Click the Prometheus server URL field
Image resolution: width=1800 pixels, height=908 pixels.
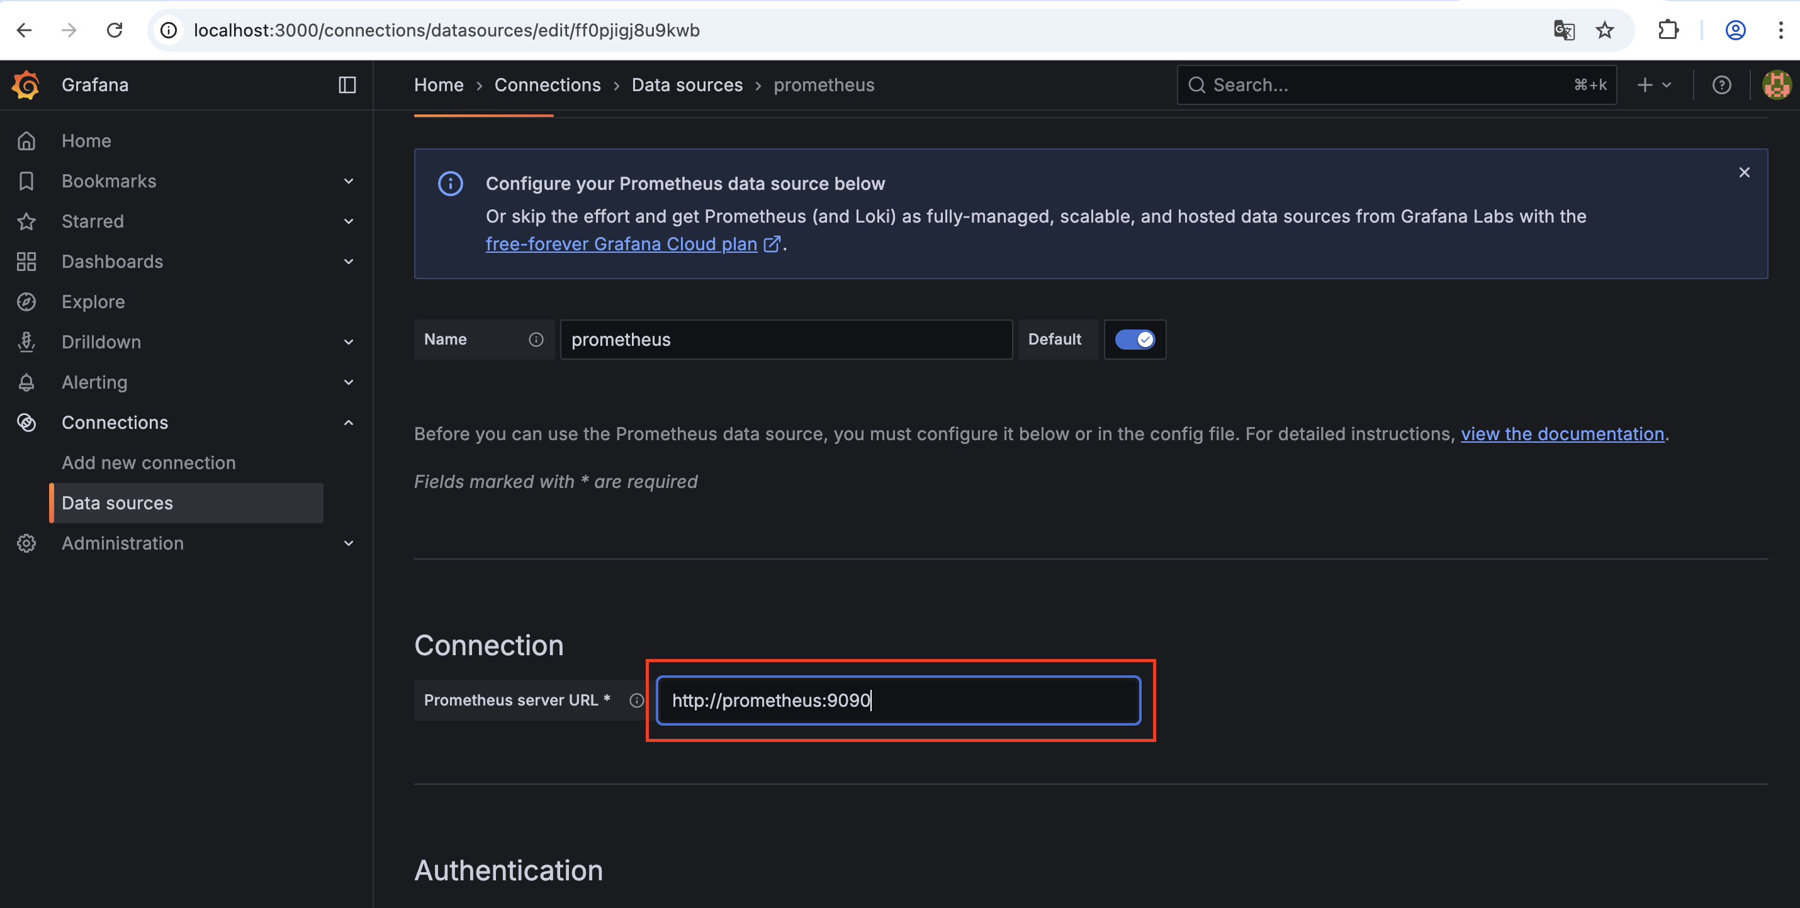click(899, 700)
